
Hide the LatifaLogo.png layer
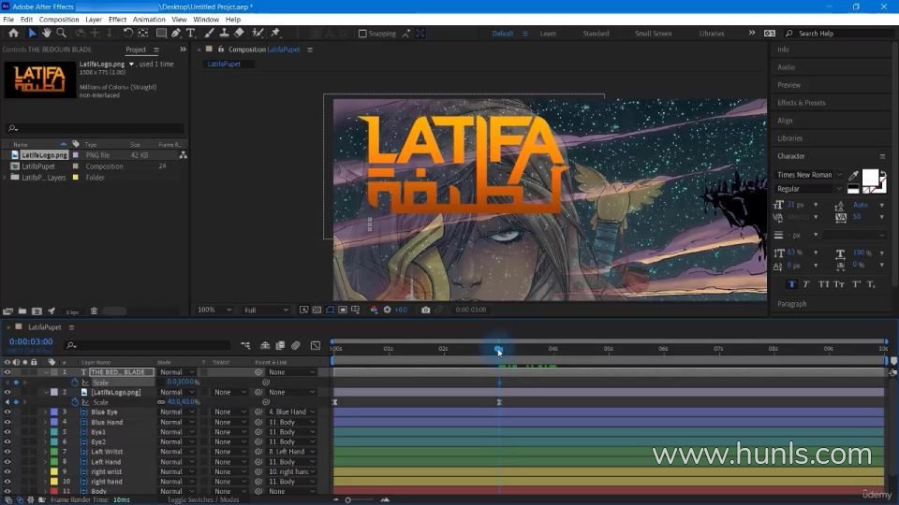[x=7, y=392]
